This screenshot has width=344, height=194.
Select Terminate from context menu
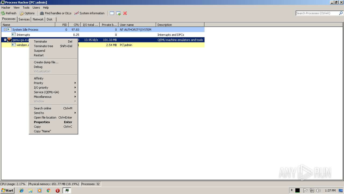(x=53, y=41)
